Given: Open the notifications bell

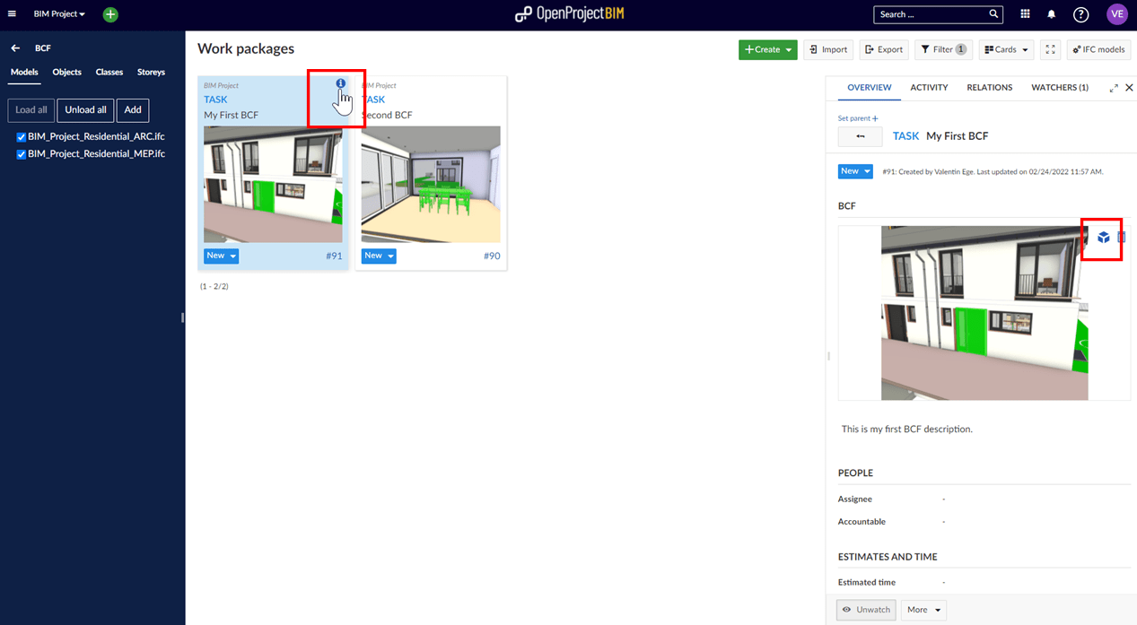Looking at the screenshot, I should (x=1052, y=14).
